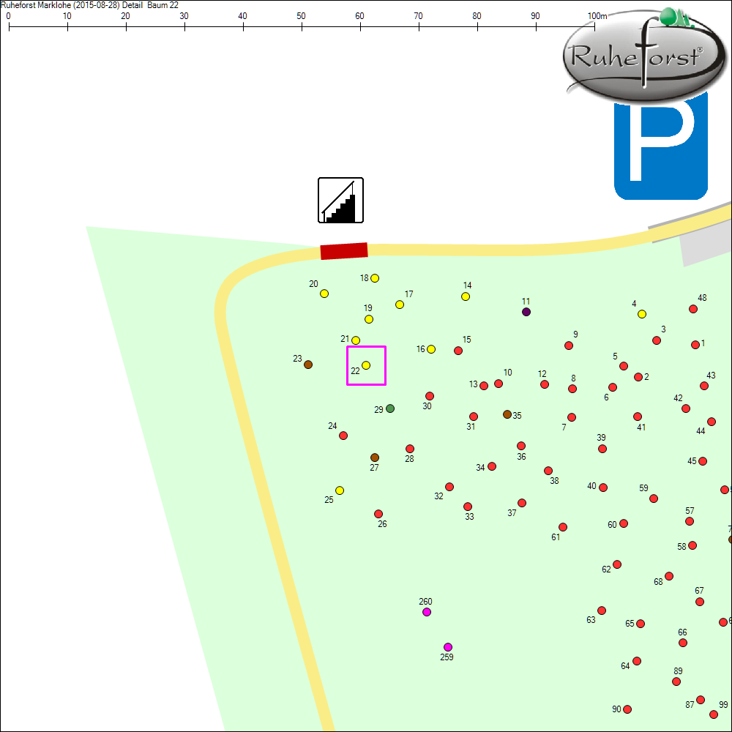Click the red dot of tree 12
The image size is (732, 732).
pyautogui.click(x=545, y=385)
